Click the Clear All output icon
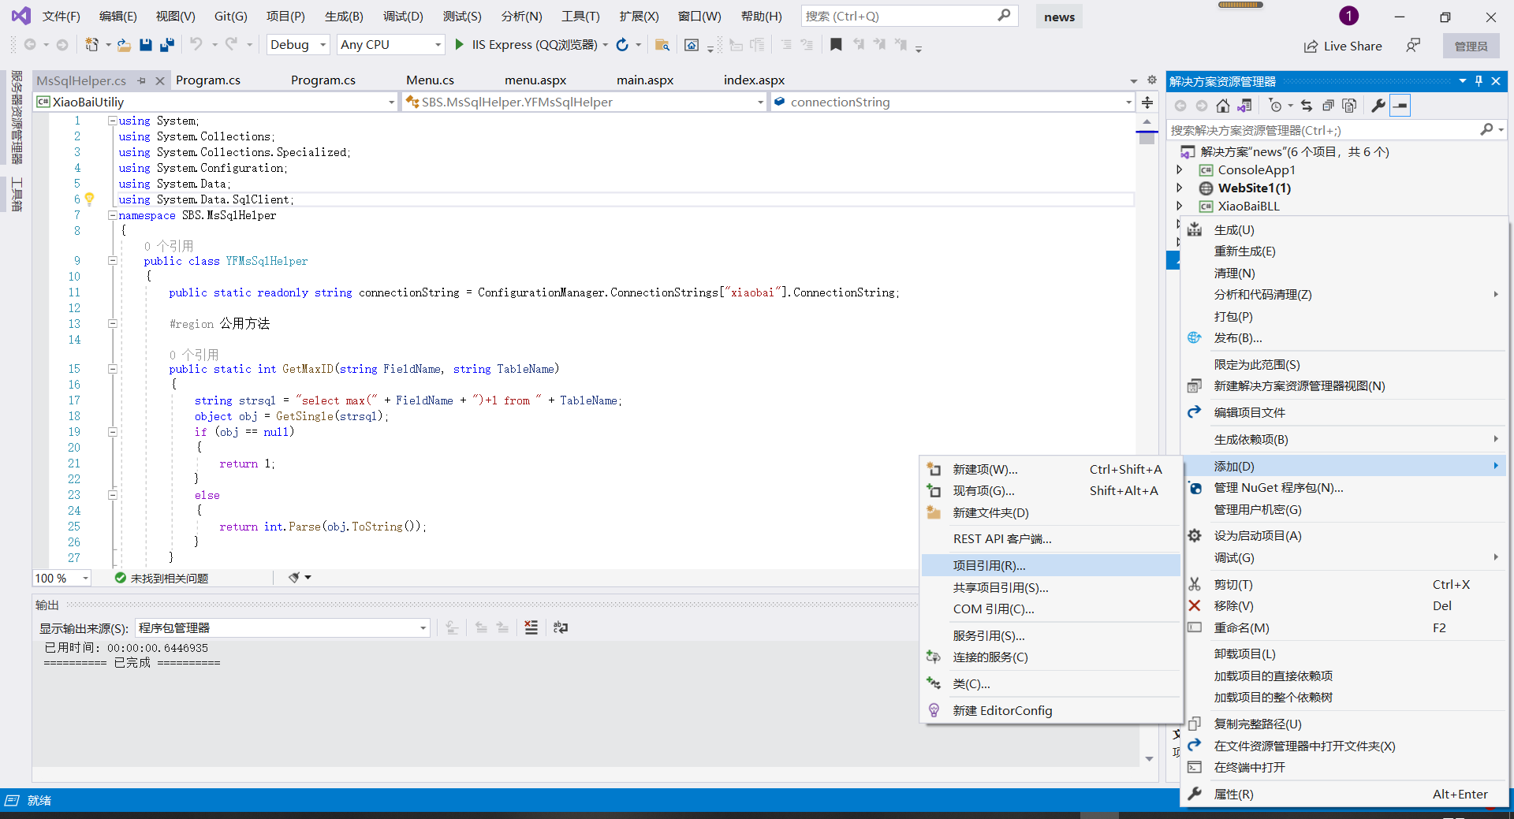Image resolution: width=1514 pixels, height=819 pixels. (x=531, y=627)
